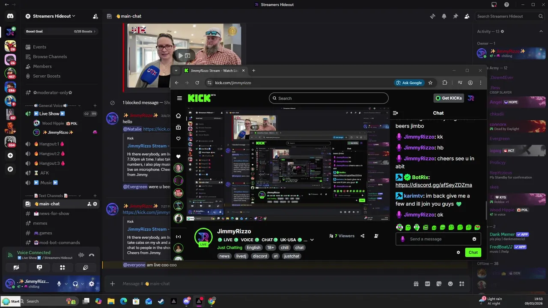
Task: Open the emoji picker in Discord message bar
Action: [x=450, y=284]
